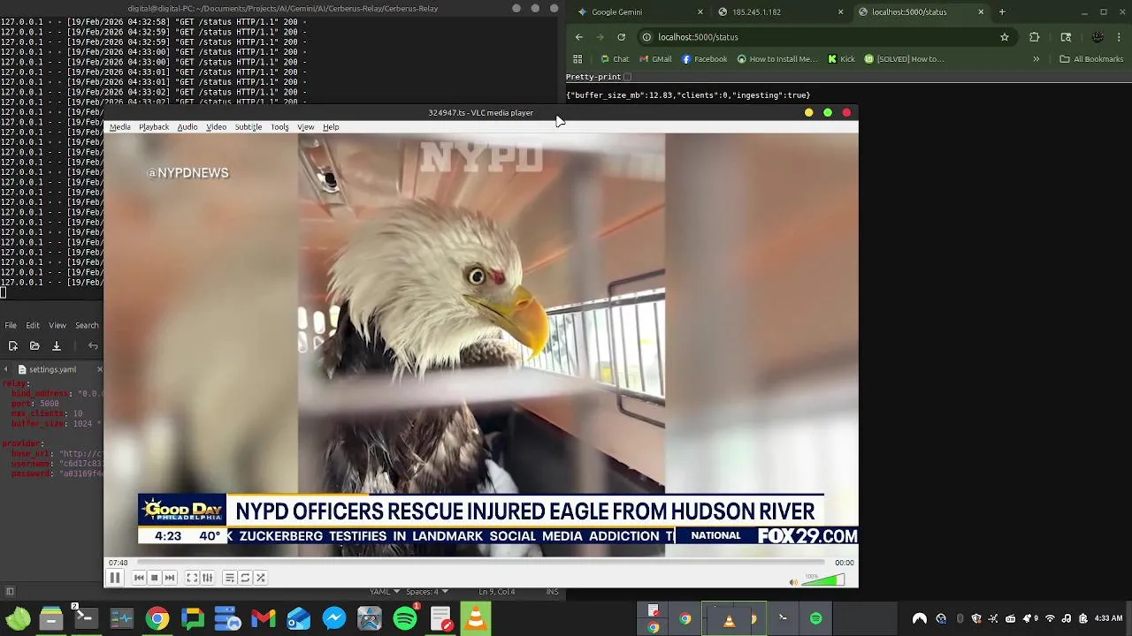Open File menu in text editor

coord(11,325)
